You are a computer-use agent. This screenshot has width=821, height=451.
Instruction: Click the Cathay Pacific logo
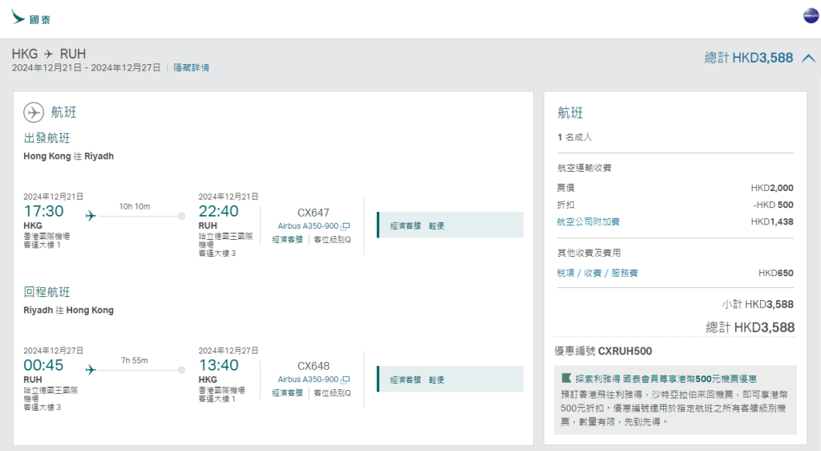point(30,17)
